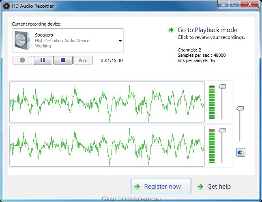This screenshot has width=262, height=202.
Task: Open the recording device dropdown arrow
Action: (x=120, y=41)
